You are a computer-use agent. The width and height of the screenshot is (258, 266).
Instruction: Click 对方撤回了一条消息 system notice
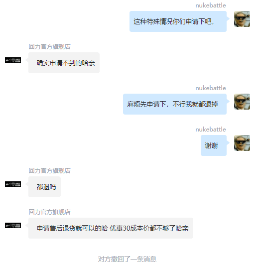(127, 259)
